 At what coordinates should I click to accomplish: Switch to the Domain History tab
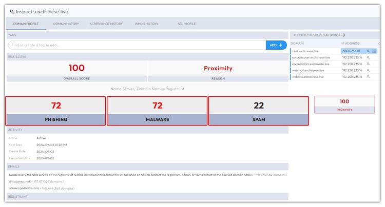click(66, 24)
